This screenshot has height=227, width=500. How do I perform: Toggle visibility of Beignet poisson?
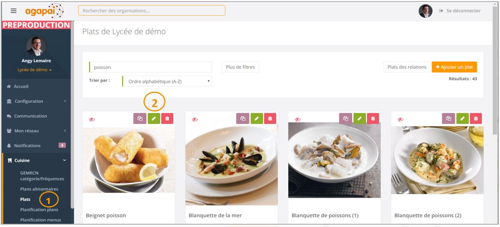(92, 119)
